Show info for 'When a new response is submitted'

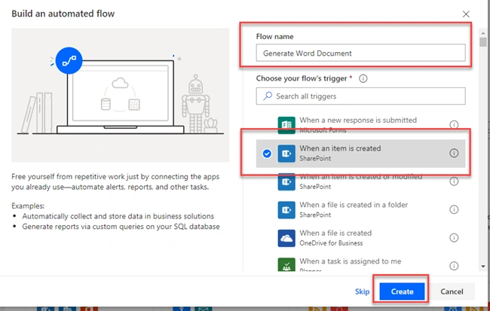(x=454, y=124)
